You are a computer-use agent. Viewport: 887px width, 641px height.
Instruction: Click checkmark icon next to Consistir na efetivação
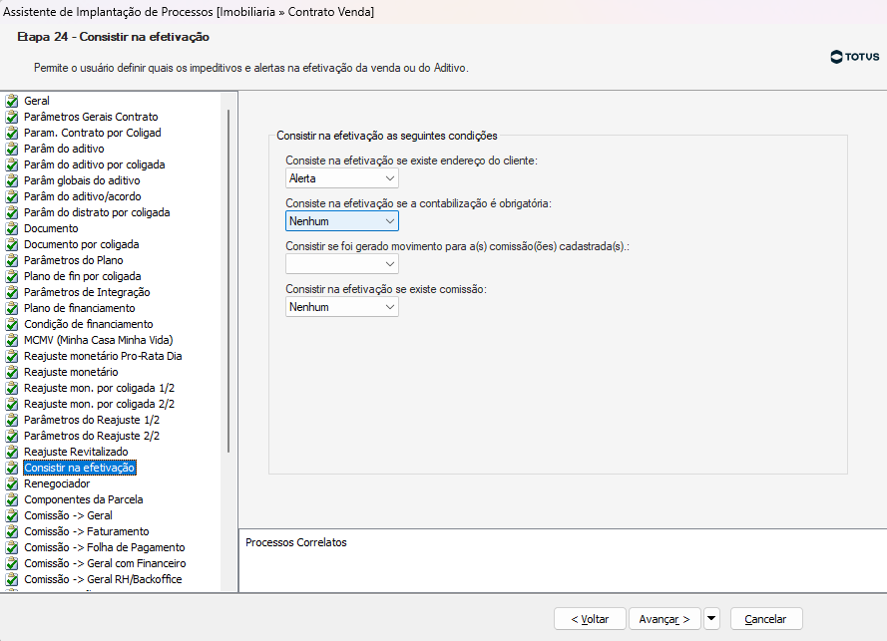pyautogui.click(x=12, y=468)
